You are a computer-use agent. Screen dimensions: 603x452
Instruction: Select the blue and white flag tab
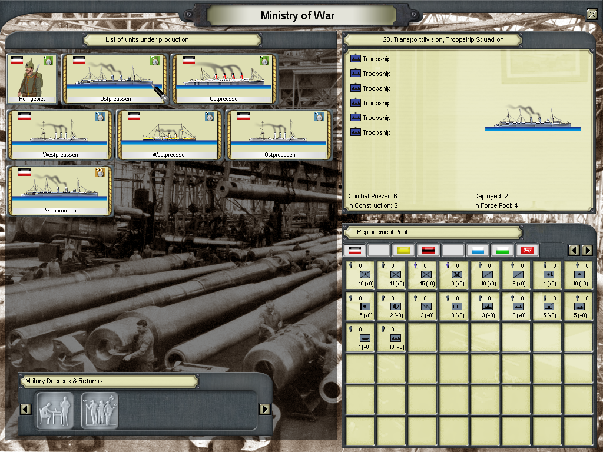[x=478, y=251]
